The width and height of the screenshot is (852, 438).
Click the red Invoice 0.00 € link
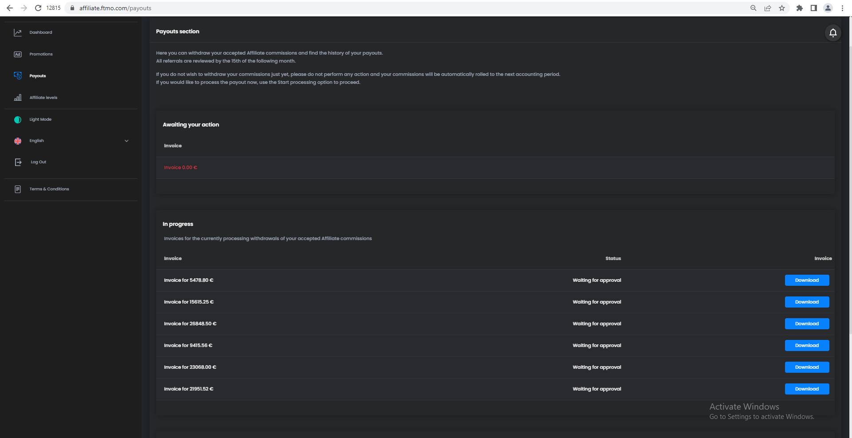pos(181,167)
